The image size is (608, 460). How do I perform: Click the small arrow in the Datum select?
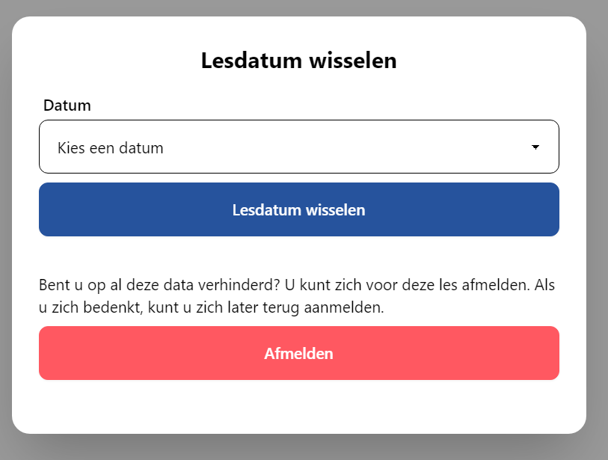[x=535, y=147]
